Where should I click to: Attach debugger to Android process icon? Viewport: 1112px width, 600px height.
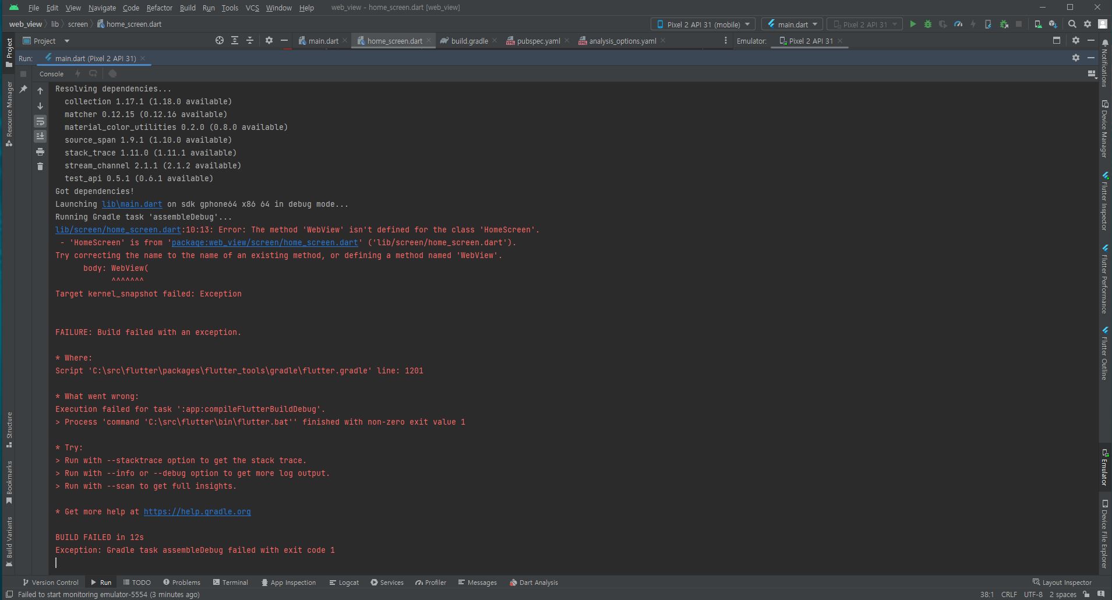1004,24
